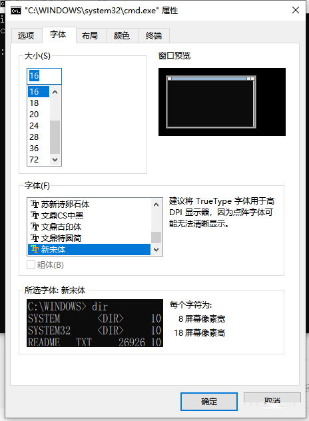Click the size list scrollbar thumb
This screenshot has height=421, width=309.
55,137
